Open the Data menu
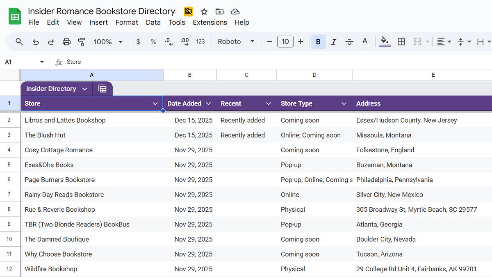Image resolution: width=492 pixels, height=277 pixels. coord(153,22)
